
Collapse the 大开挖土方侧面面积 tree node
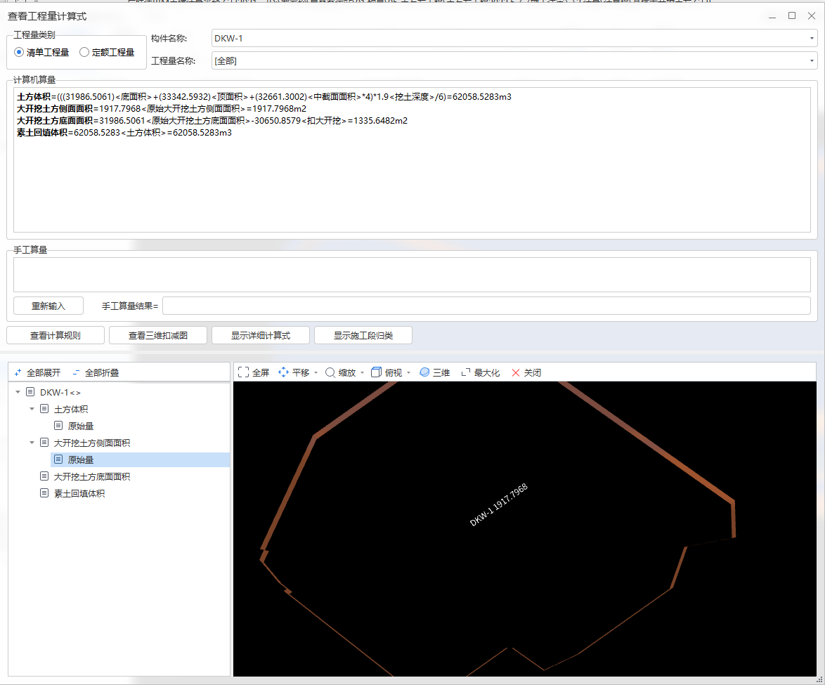click(32, 443)
